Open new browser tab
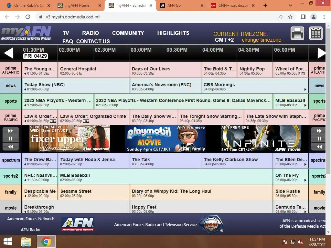 tap(265, 5)
